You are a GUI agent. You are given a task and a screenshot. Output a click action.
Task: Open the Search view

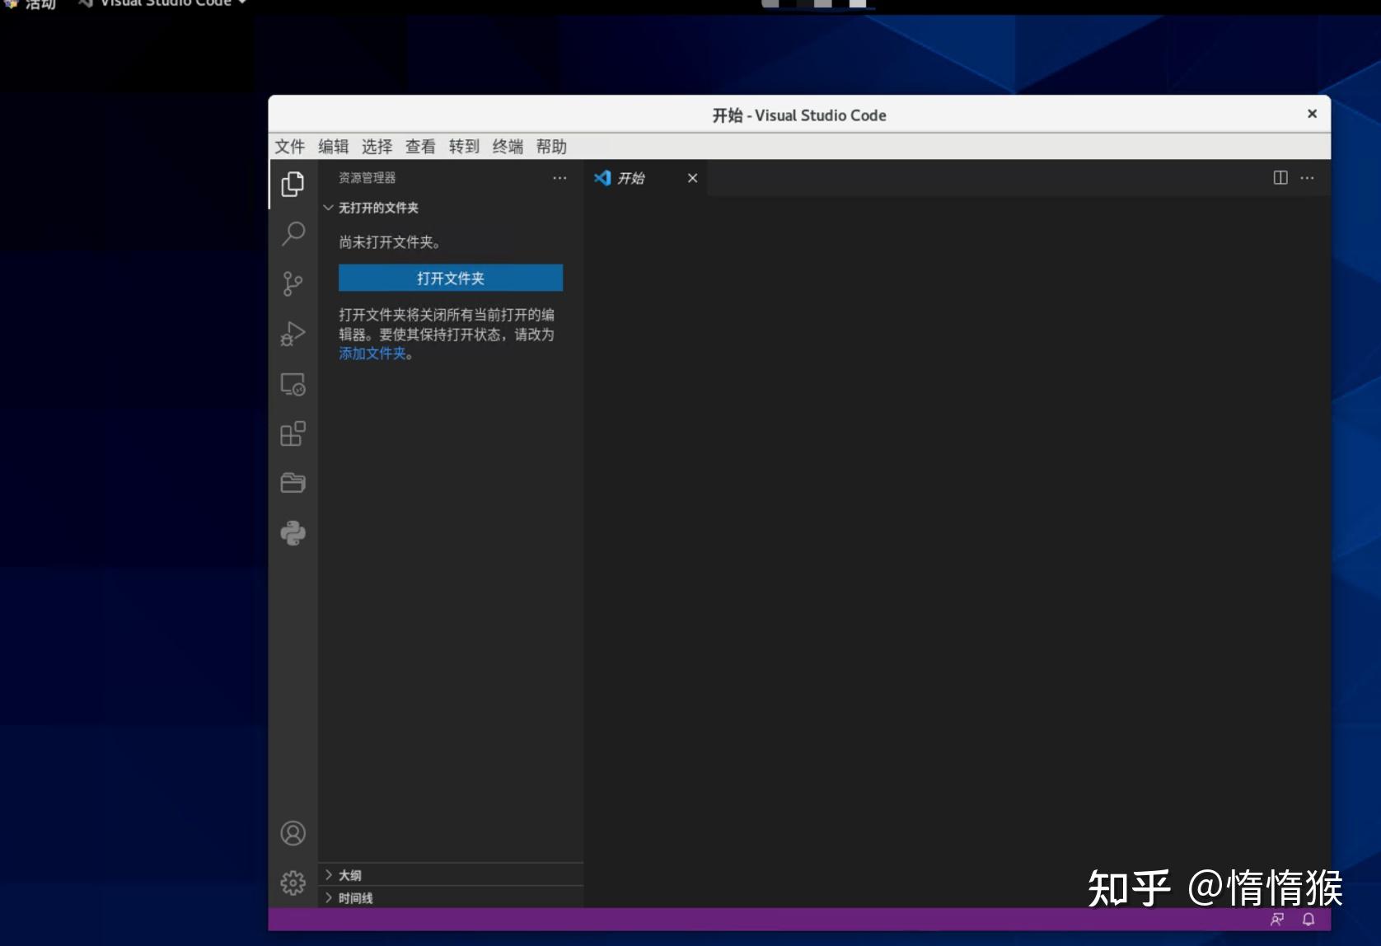coord(293,234)
